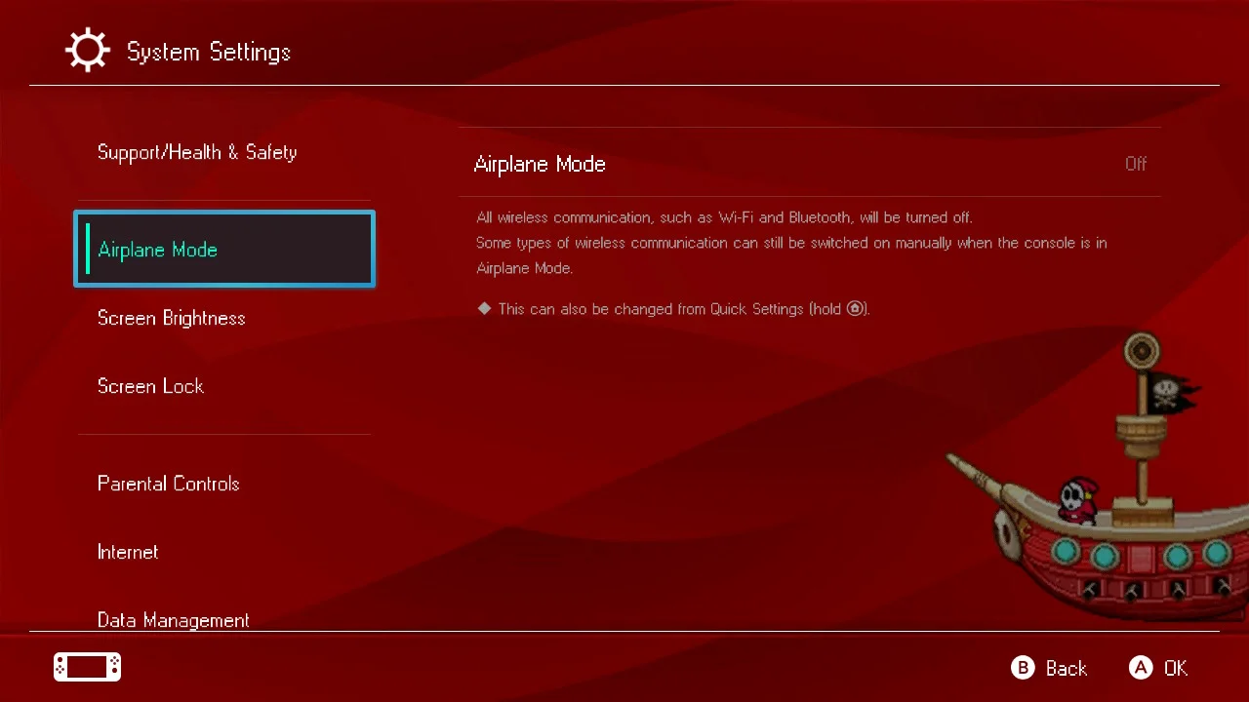Screen dimensions: 1249x702
Task: Click the OK button label
Action: pyautogui.click(x=1176, y=668)
